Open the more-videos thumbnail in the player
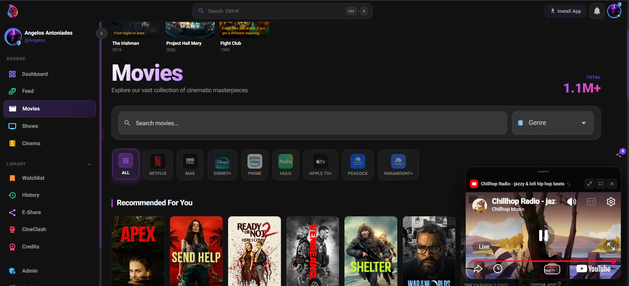Screen dimensions: 629x286 tap(552, 269)
